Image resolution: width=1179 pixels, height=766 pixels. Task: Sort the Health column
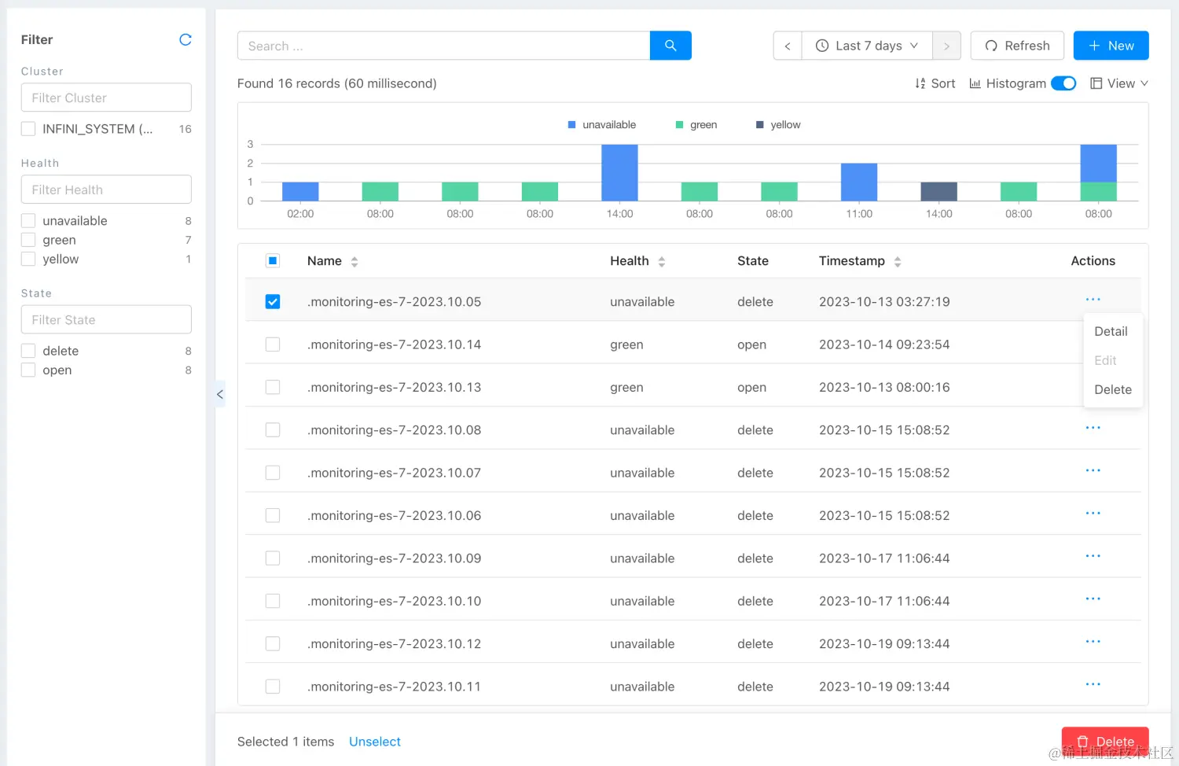662,262
